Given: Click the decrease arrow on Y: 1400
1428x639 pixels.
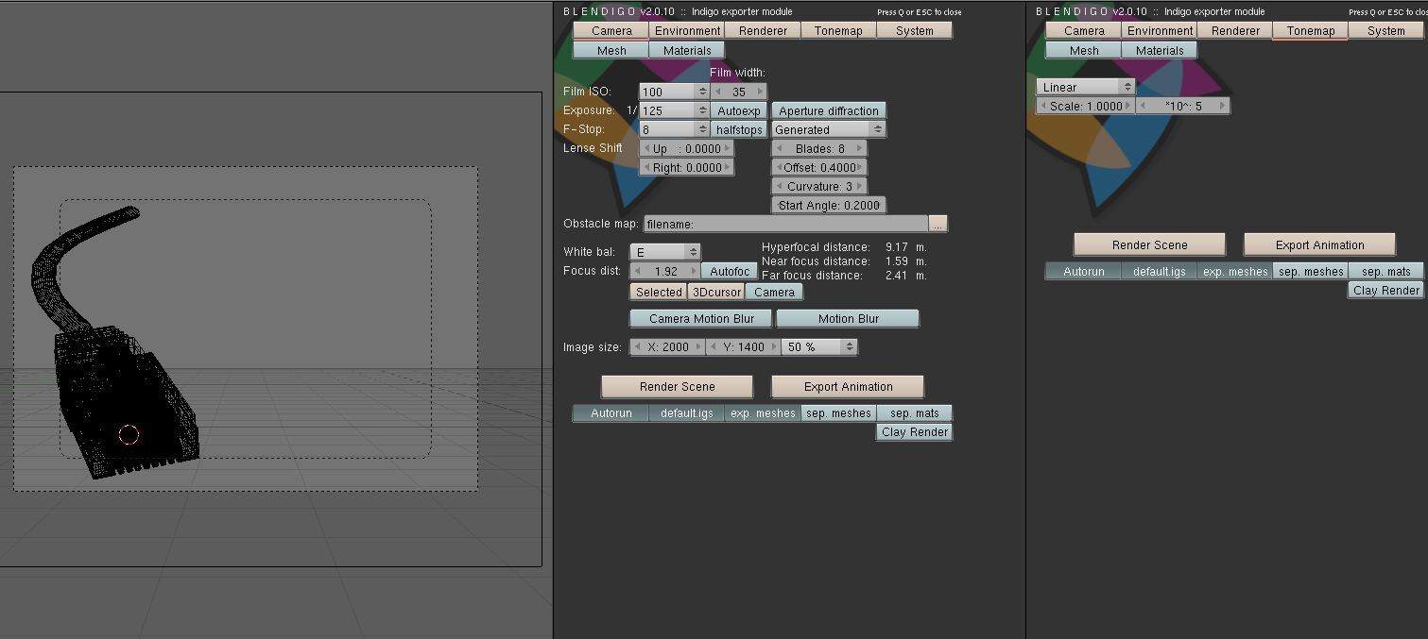Looking at the screenshot, I should [x=714, y=346].
